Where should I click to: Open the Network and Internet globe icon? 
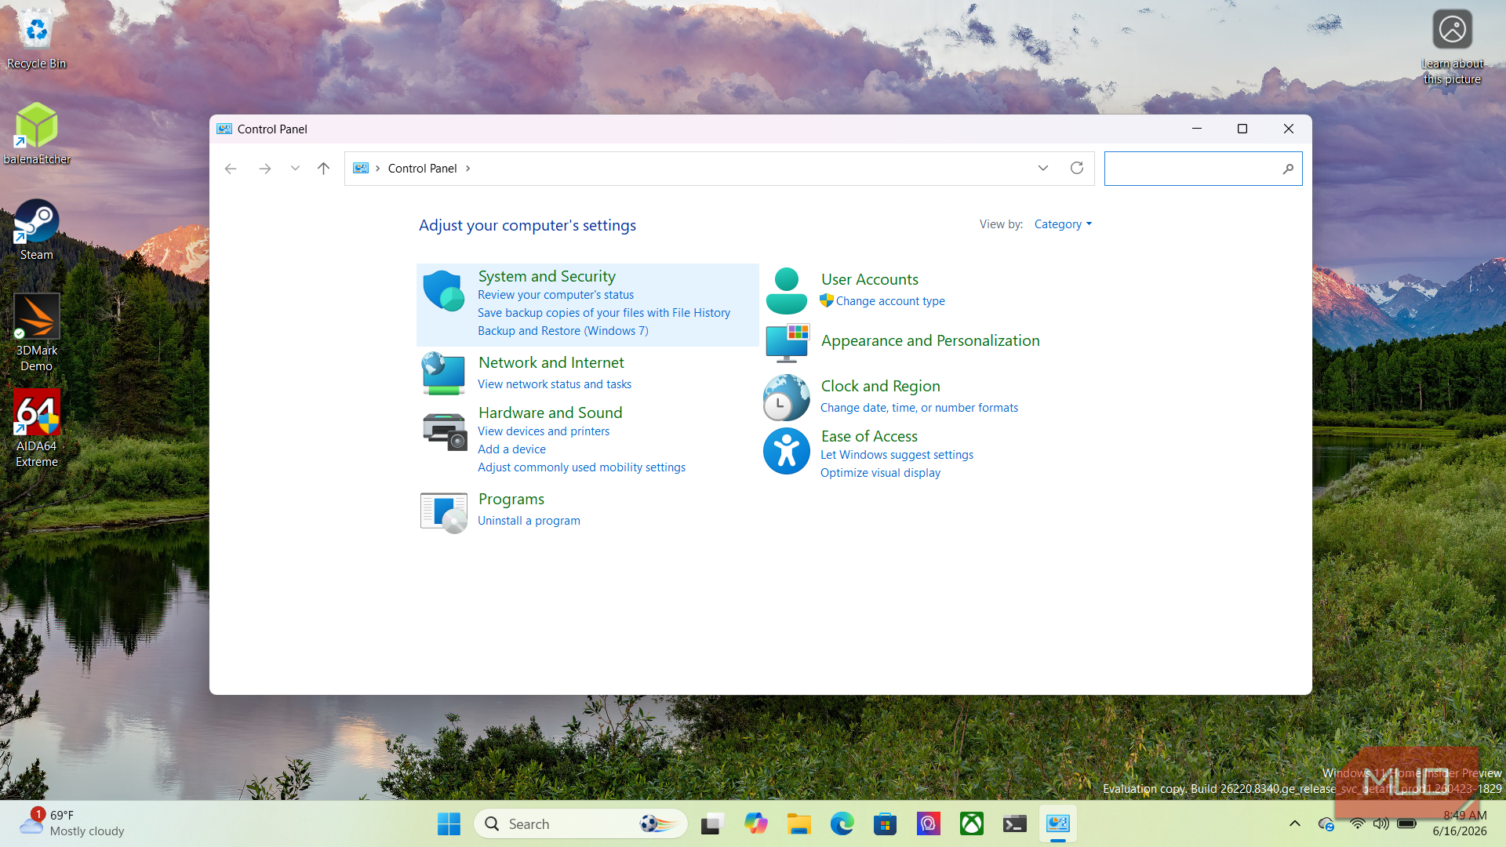pos(444,373)
